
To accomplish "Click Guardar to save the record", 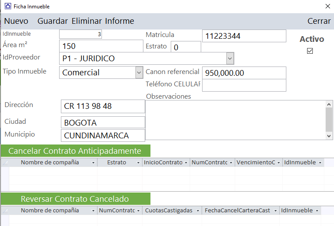I will pyautogui.click(x=53, y=21).
